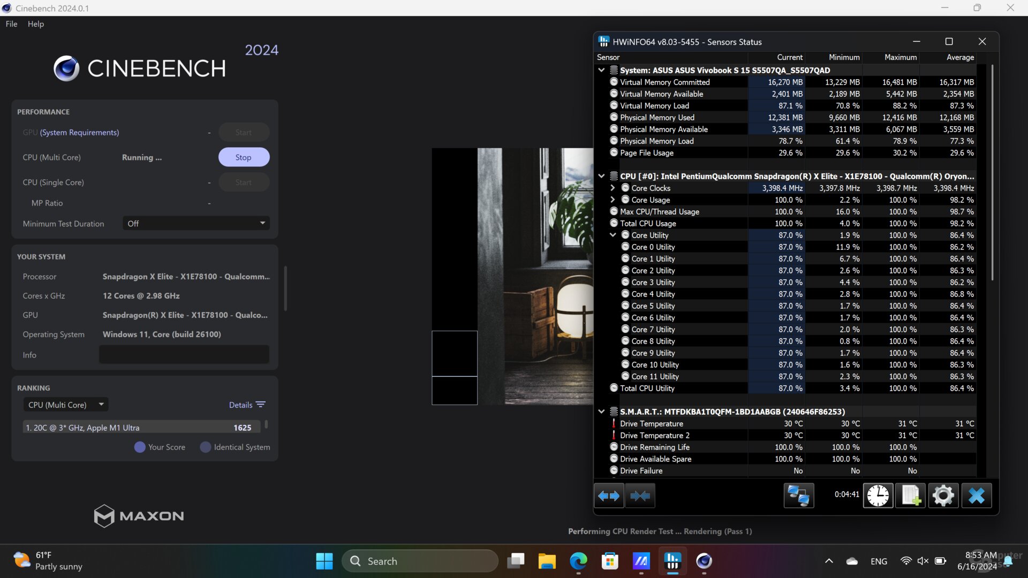Screen dimensions: 1028x578
Task: Start HWiNFO logging via the document-plus icon
Action: pos(911,496)
